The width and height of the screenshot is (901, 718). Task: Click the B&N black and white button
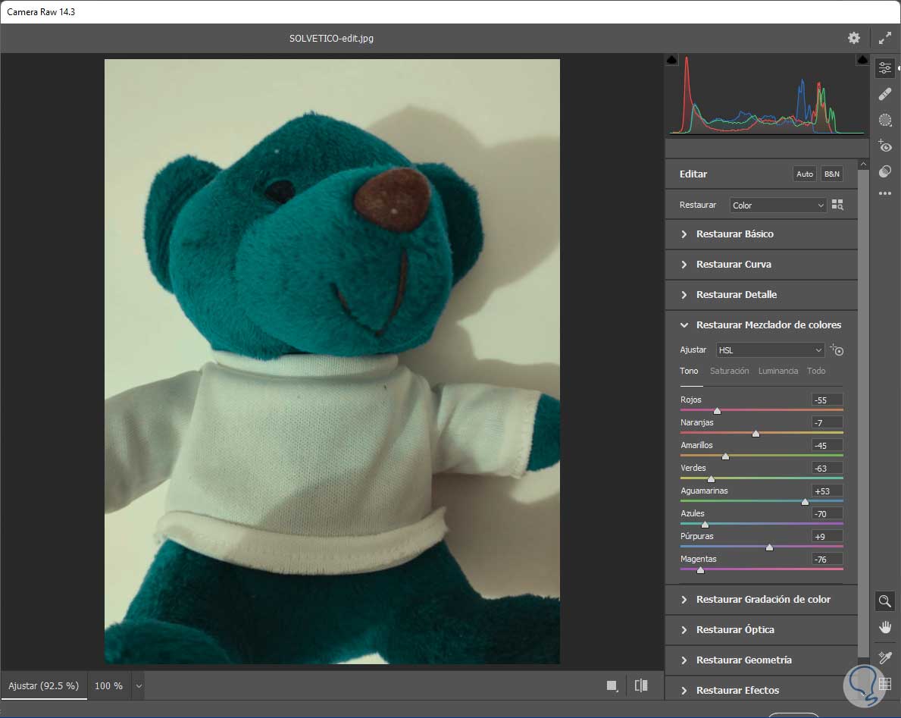(831, 174)
